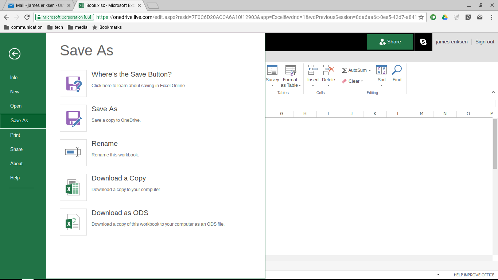Screen dimensions: 498x280
Task: Collapse the ribbon with chevron arrow
Action: click(493, 92)
